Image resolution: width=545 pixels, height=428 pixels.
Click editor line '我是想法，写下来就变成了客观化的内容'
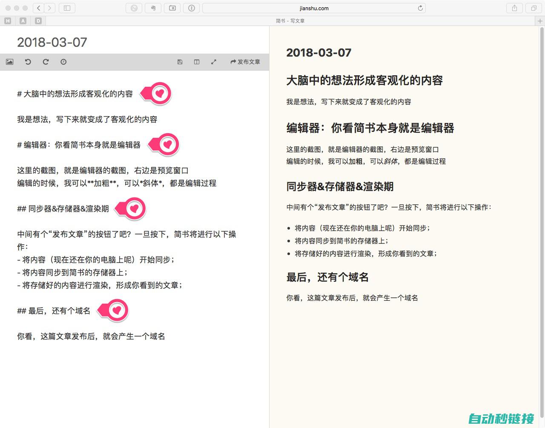coord(87,120)
